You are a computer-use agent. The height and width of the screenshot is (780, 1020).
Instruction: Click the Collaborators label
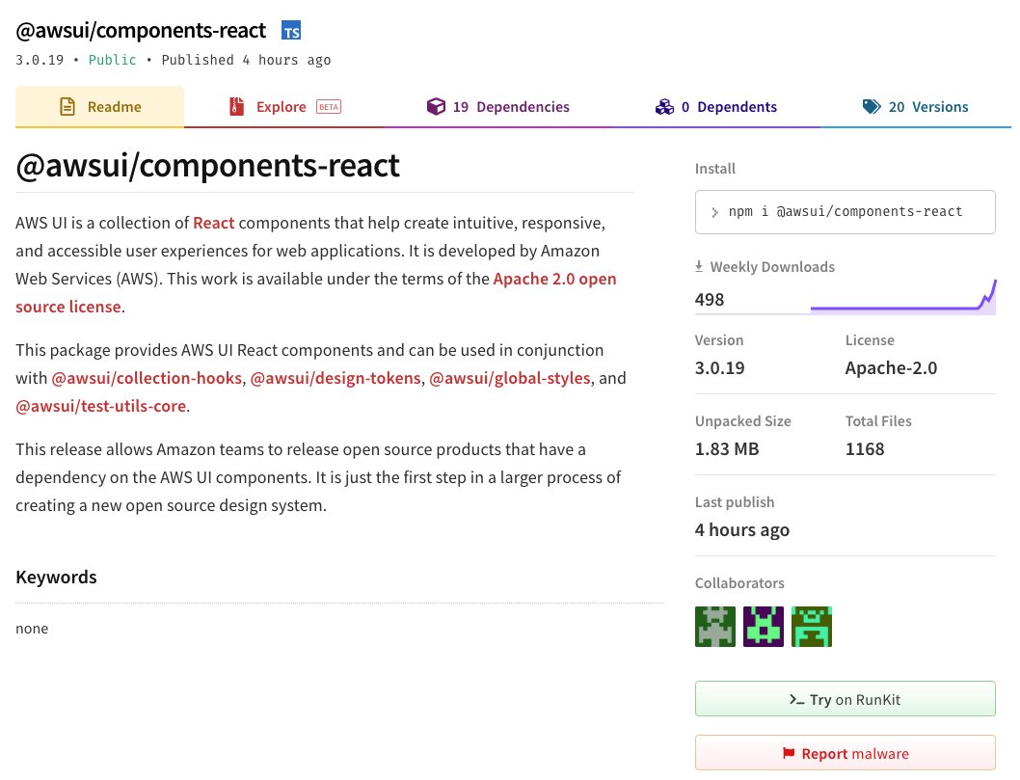(x=739, y=583)
